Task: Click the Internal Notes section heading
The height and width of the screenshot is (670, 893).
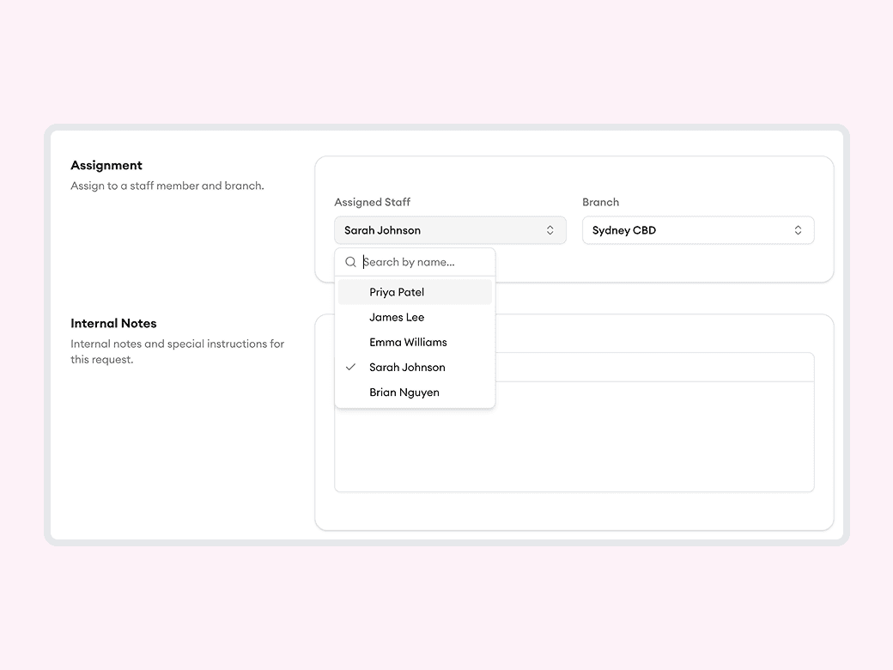Action: pyautogui.click(x=113, y=323)
